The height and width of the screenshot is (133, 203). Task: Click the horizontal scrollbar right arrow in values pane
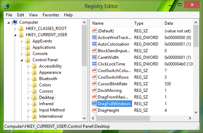pyautogui.click(x=190, y=118)
